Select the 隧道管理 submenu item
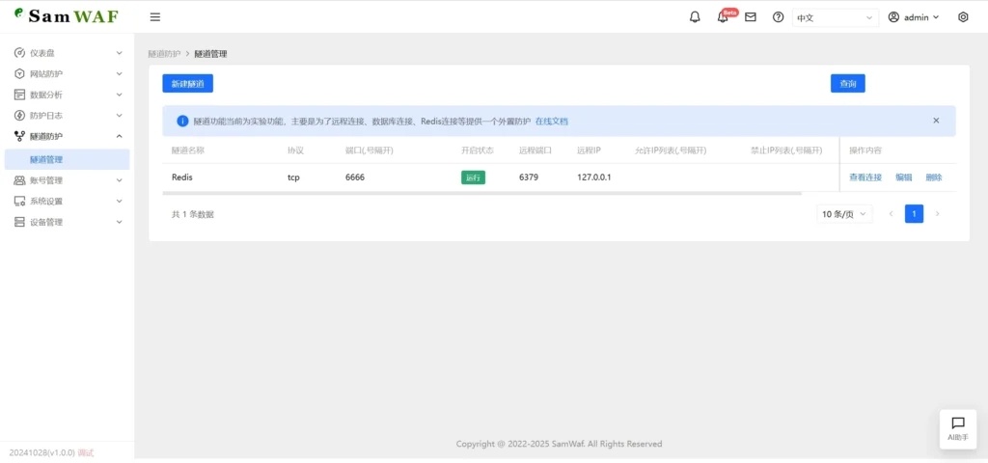The height and width of the screenshot is (463, 988). coord(46,159)
